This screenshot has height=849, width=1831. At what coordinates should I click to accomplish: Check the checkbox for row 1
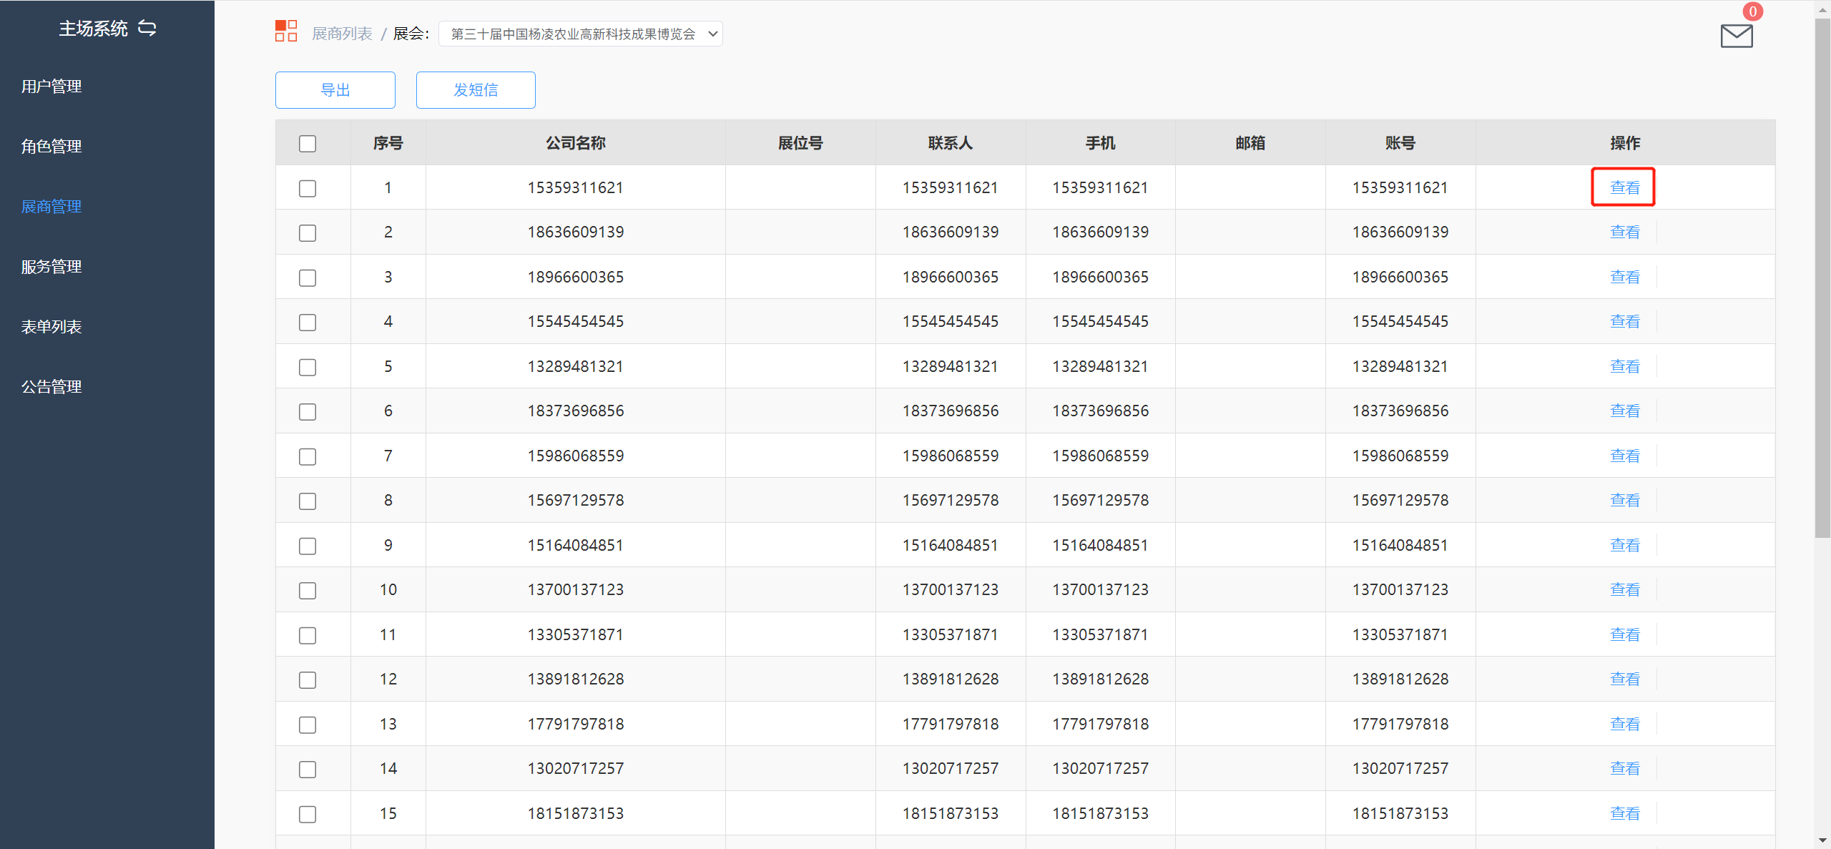[x=308, y=188]
